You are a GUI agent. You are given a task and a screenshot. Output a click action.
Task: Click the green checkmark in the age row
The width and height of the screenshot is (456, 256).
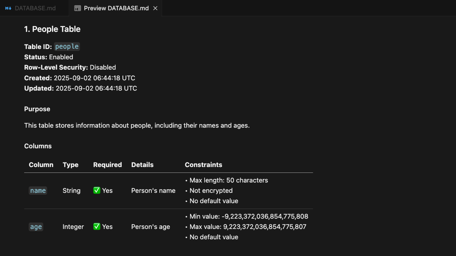(x=97, y=227)
